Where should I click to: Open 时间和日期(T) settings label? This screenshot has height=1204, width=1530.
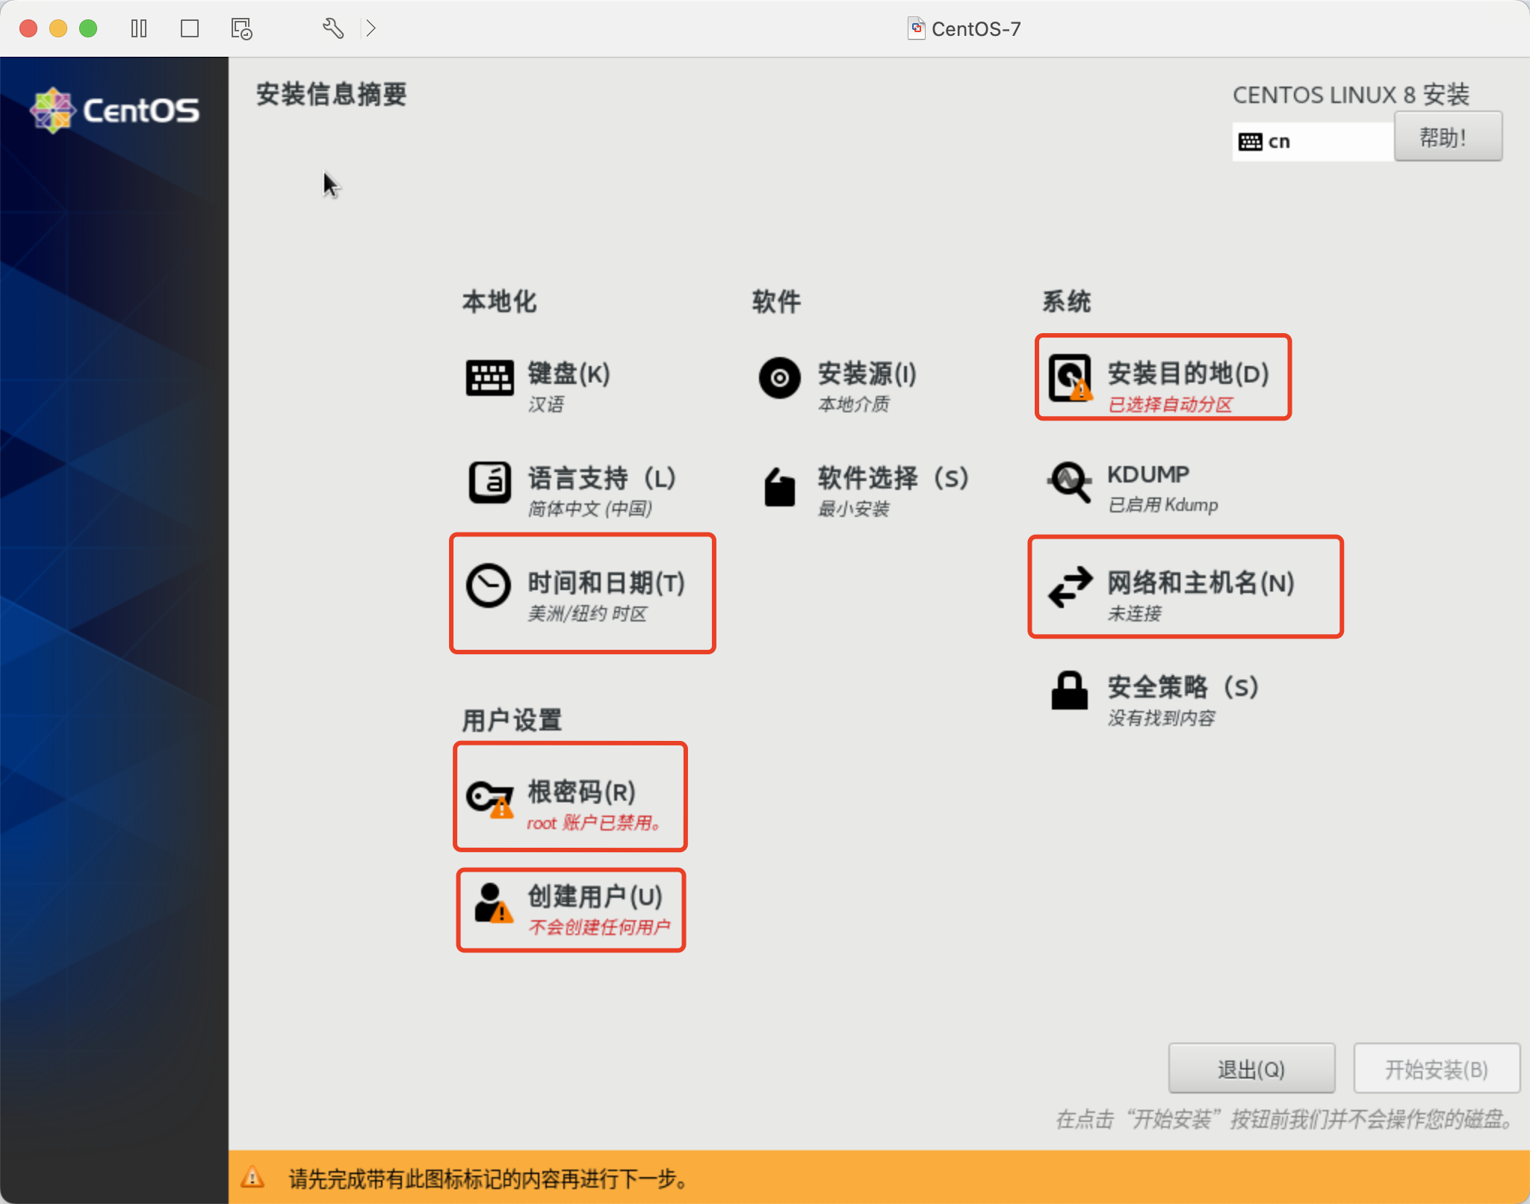(x=607, y=583)
